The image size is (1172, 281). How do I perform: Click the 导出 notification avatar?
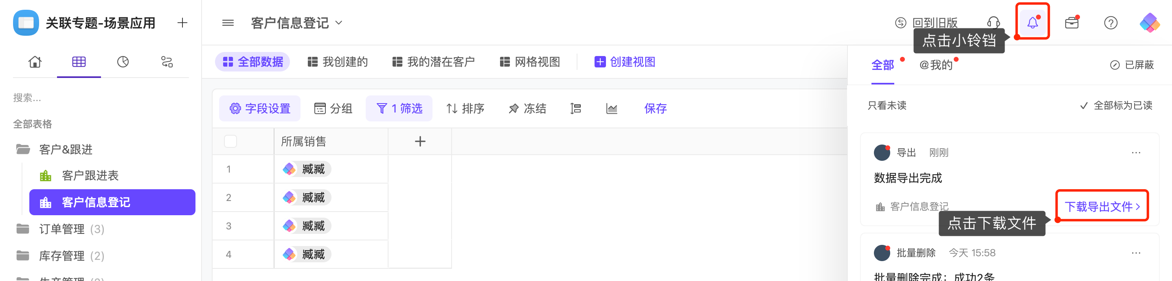(x=882, y=153)
